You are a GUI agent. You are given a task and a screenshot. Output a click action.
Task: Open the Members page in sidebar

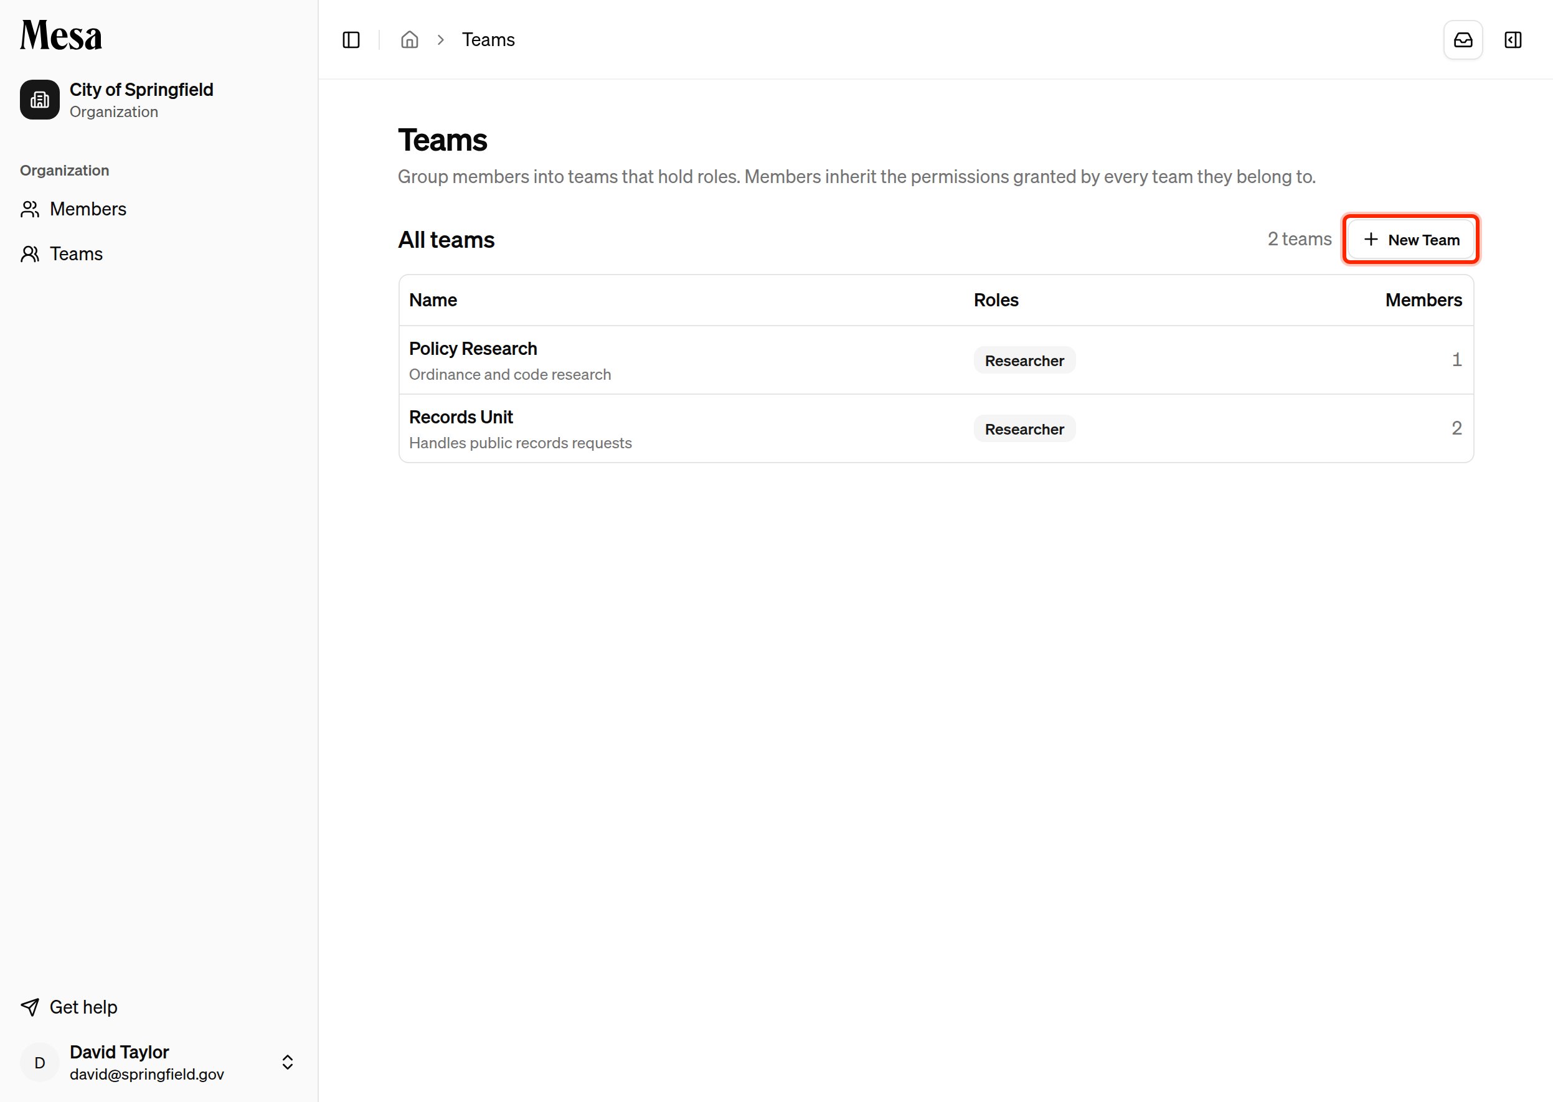click(x=159, y=209)
